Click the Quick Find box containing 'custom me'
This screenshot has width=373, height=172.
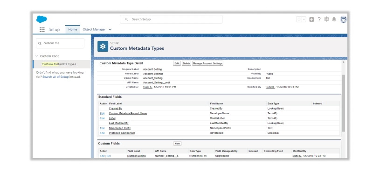point(60,43)
